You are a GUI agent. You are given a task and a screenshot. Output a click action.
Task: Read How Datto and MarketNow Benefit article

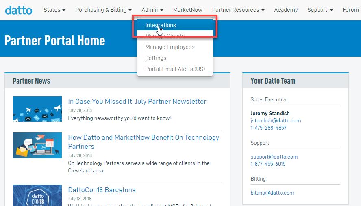[x=144, y=142]
